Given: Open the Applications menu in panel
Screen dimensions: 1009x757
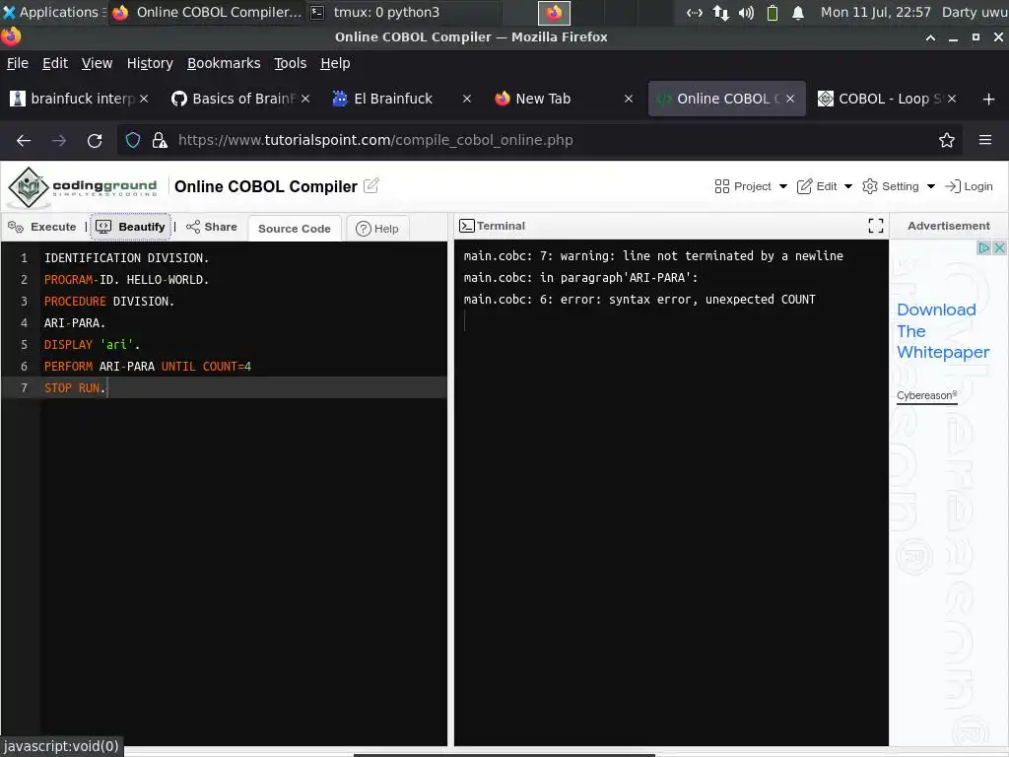Looking at the screenshot, I should [x=53, y=12].
